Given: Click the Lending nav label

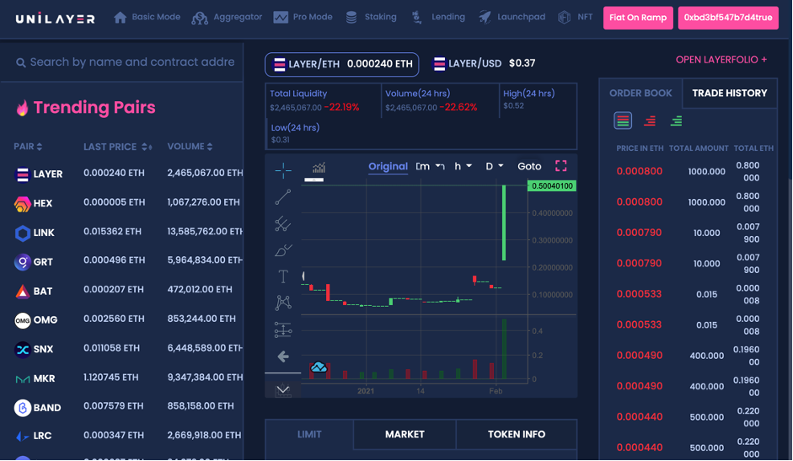Looking at the screenshot, I should [448, 17].
